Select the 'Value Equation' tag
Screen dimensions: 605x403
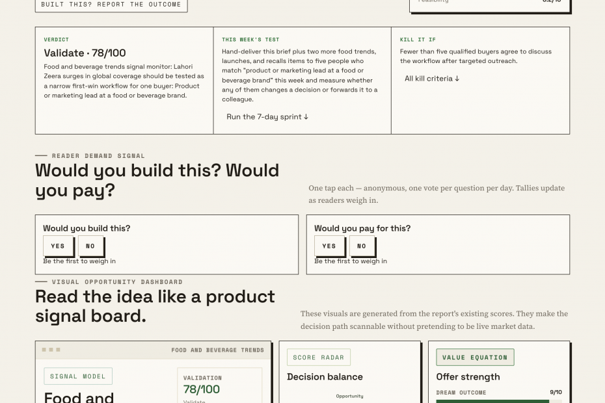(x=475, y=357)
